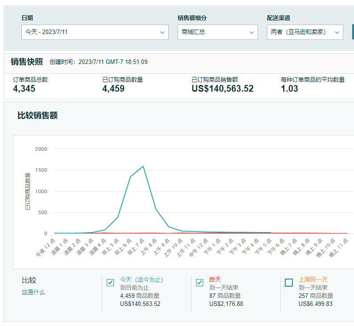Click the chart peak at 早上 7 点
354x326 pixels.
(x=143, y=166)
